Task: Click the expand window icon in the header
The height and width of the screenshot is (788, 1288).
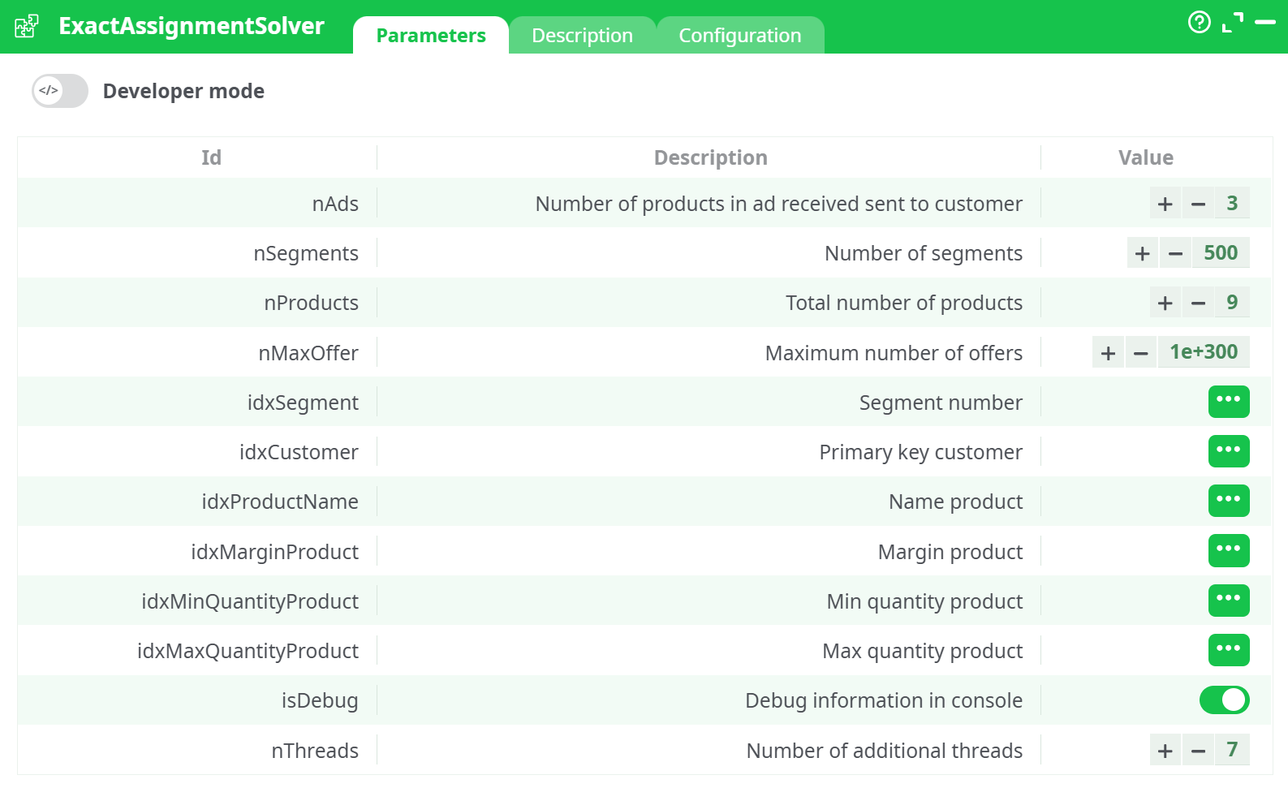Action: (x=1234, y=23)
